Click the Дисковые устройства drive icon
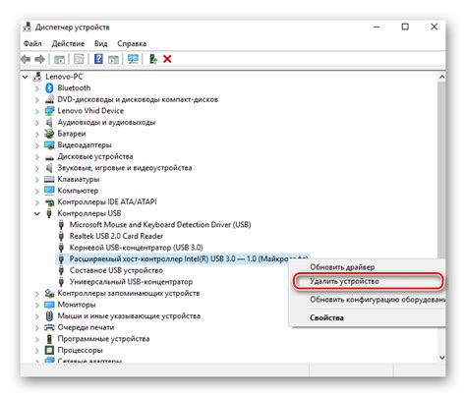 coord(49,157)
